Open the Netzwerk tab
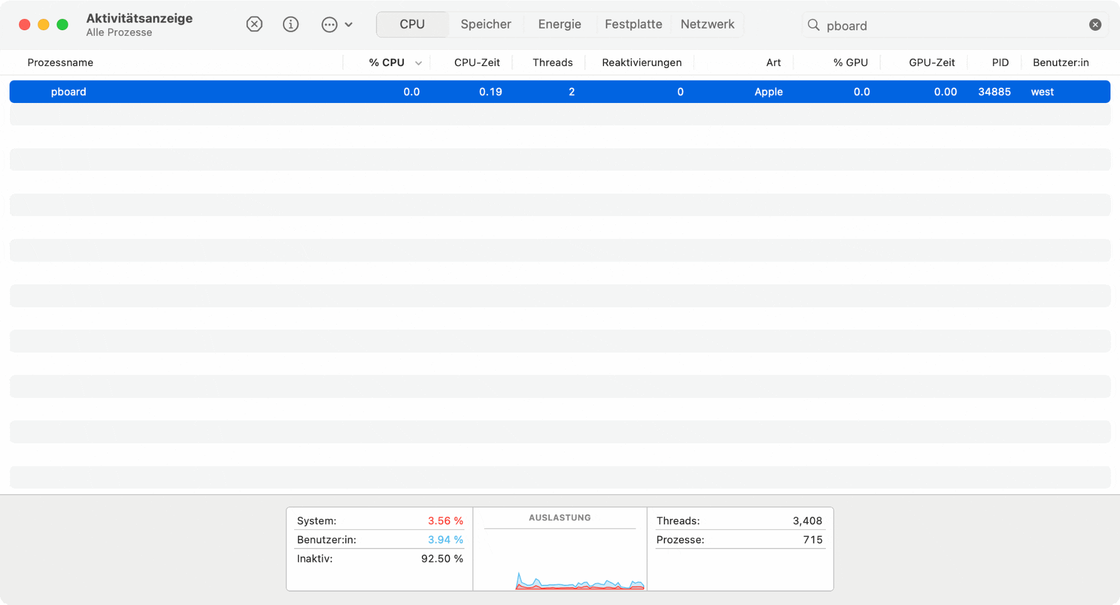The height and width of the screenshot is (605, 1120). pyautogui.click(x=708, y=24)
